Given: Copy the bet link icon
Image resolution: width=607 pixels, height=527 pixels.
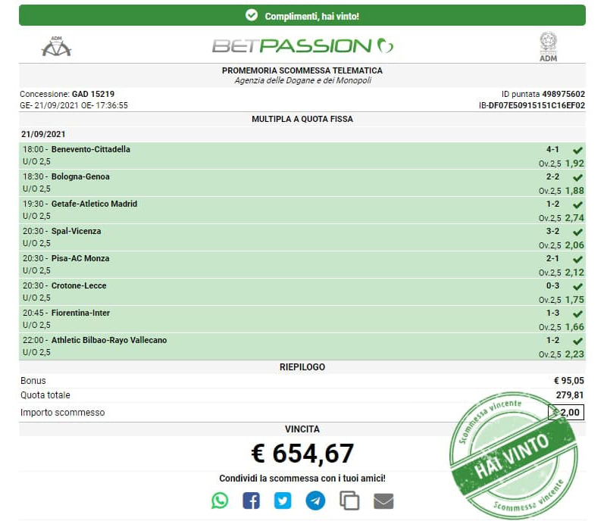Looking at the screenshot, I should click(349, 500).
